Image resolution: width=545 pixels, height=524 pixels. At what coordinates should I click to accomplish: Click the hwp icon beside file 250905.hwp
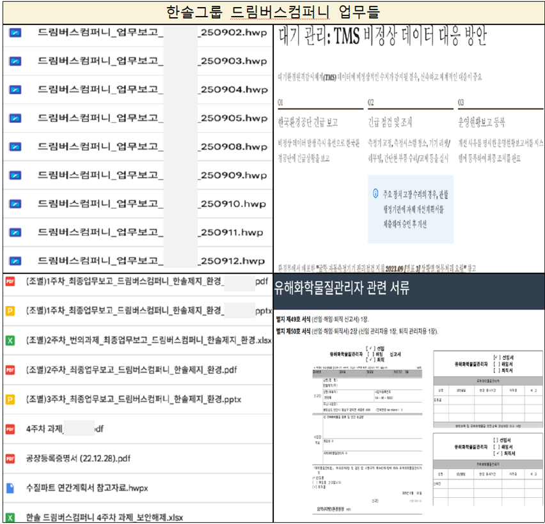point(15,118)
